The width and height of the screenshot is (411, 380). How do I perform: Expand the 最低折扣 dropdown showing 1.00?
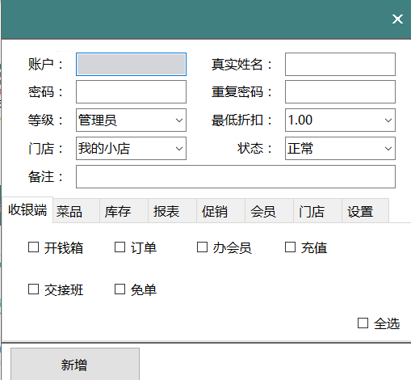coord(340,120)
